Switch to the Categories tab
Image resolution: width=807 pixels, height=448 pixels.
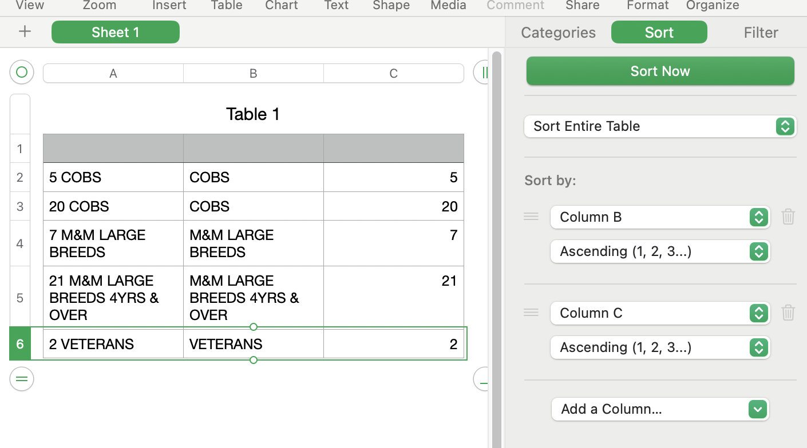tap(558, 33)
